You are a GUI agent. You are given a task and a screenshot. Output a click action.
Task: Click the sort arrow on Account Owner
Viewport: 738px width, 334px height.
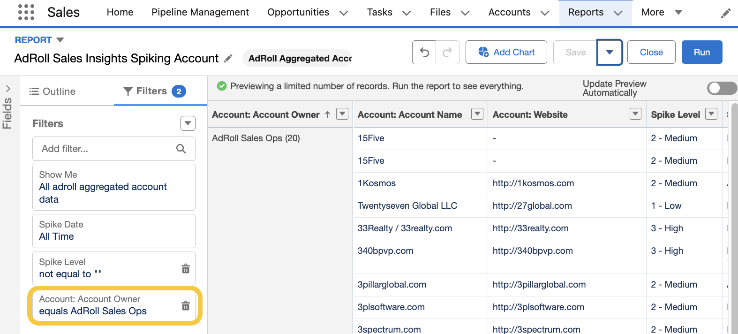click(328, 114)
